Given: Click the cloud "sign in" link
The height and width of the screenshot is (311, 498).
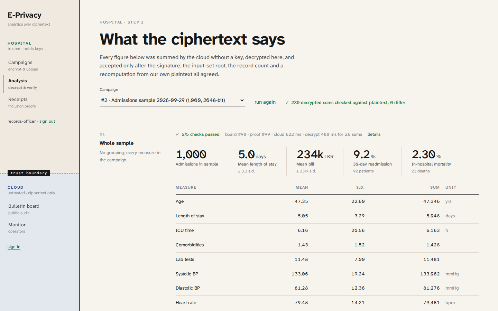Looking at the screenshot, I should (14, 247).
